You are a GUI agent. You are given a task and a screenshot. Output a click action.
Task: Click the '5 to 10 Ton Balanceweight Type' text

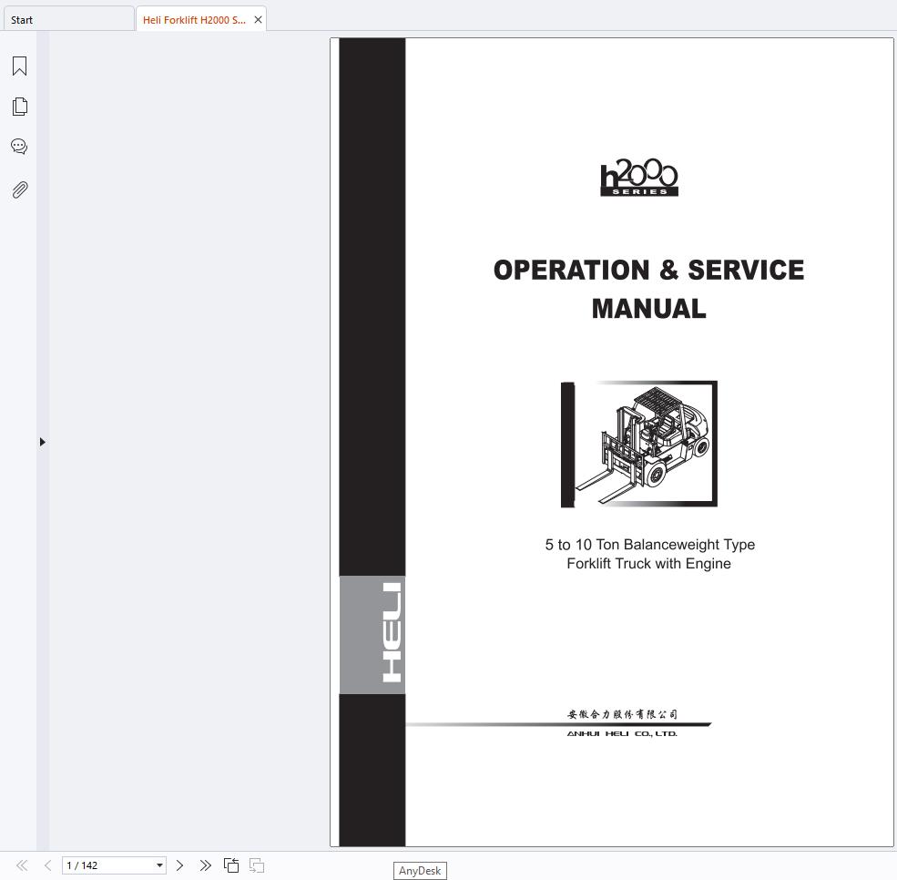(650, 544)
